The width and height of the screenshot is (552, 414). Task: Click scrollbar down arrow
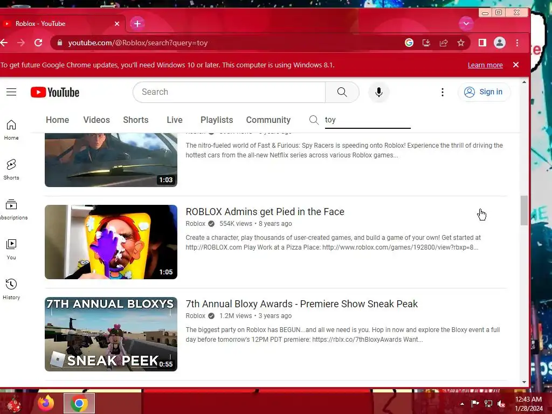pos(524,382)
